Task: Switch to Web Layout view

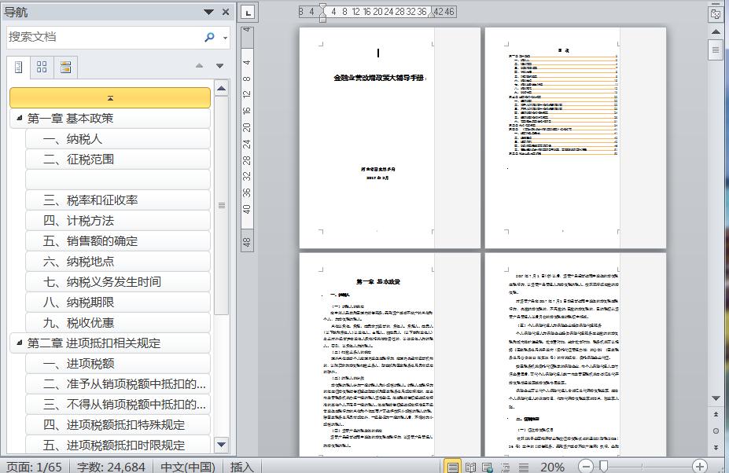Action: pyautogui.click(x=487, y=467)
